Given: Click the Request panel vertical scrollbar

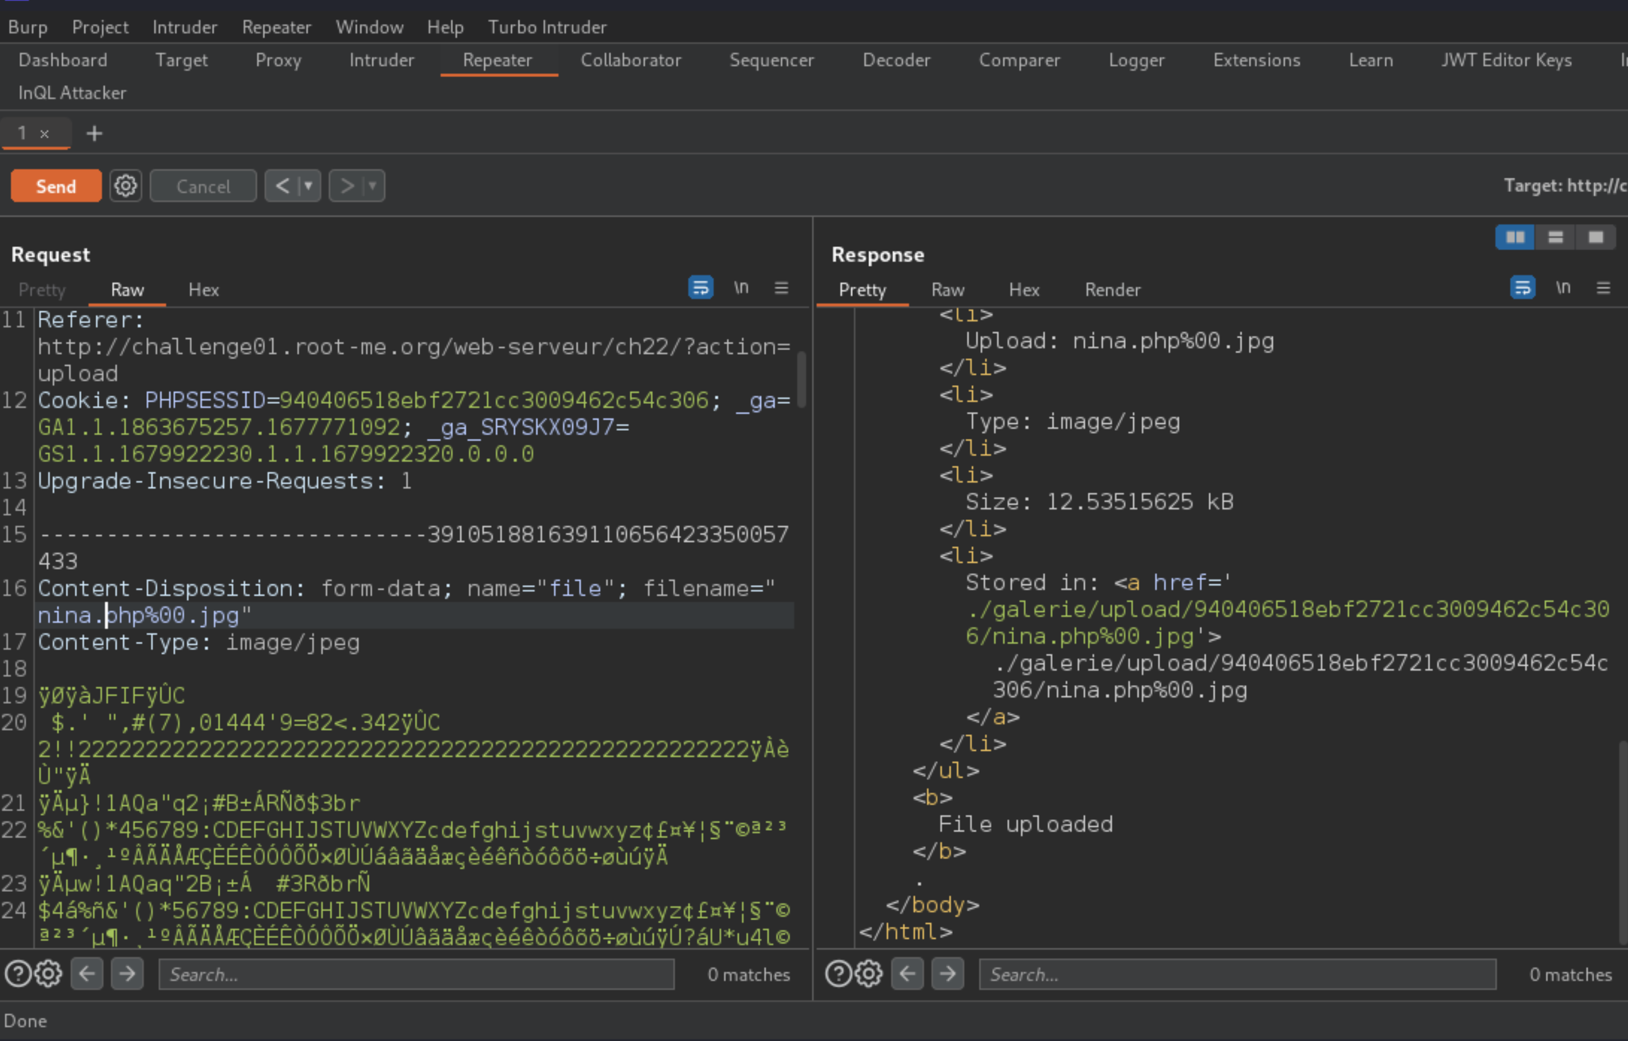Looking at the screenshot, I should (x=802, y=379).
